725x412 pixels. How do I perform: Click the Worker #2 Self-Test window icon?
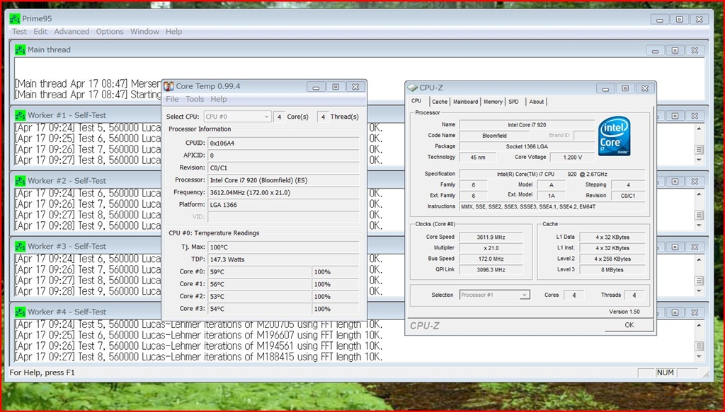click(x=20, y=181)
